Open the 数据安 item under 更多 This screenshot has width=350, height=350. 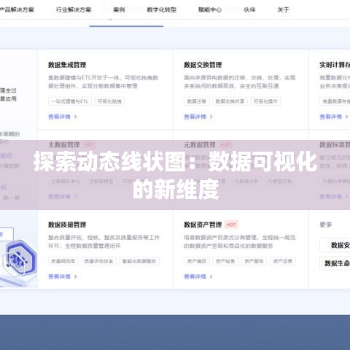(335, 245)
